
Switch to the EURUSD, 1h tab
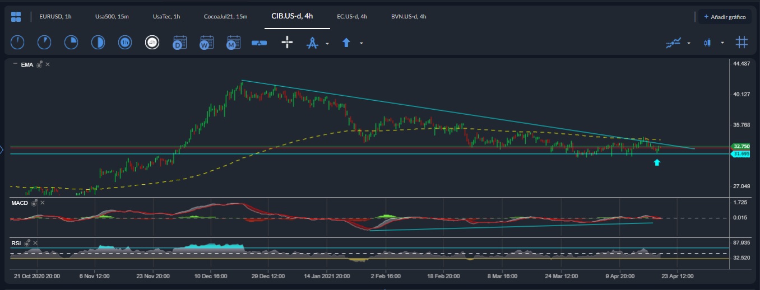[x=55, y=17]
